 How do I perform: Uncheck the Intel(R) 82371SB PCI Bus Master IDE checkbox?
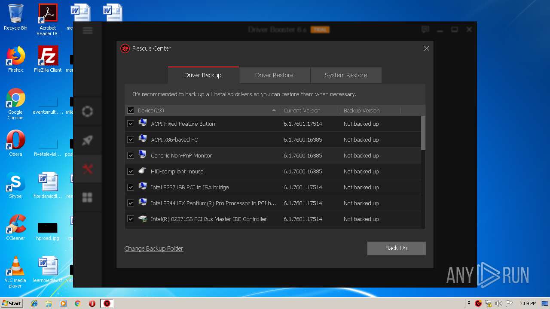click(131, 219)
